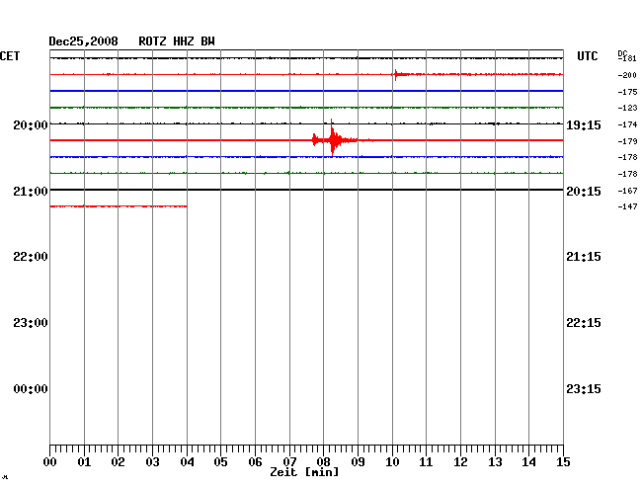642x488 pixels.
Task: Click the Zeit [min] axis title
Action: (304, 472)
